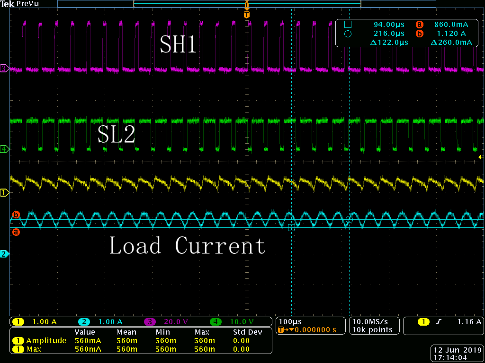Click the square cursor icon in readout
This screenshot has height=363, width=485.
tap(348, 25)
